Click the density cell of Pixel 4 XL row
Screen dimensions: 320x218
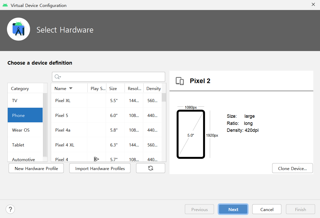pos(153,145)
